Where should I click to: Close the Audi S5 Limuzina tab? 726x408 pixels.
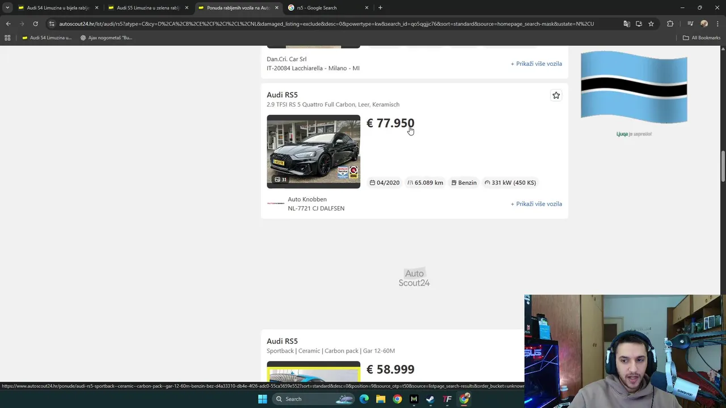[x=187, y=8]
